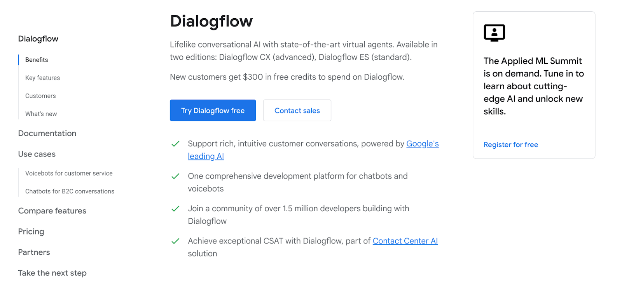Click the '$300 in free credits' sentence
The image size is (622, 285).
click(287, 77)
